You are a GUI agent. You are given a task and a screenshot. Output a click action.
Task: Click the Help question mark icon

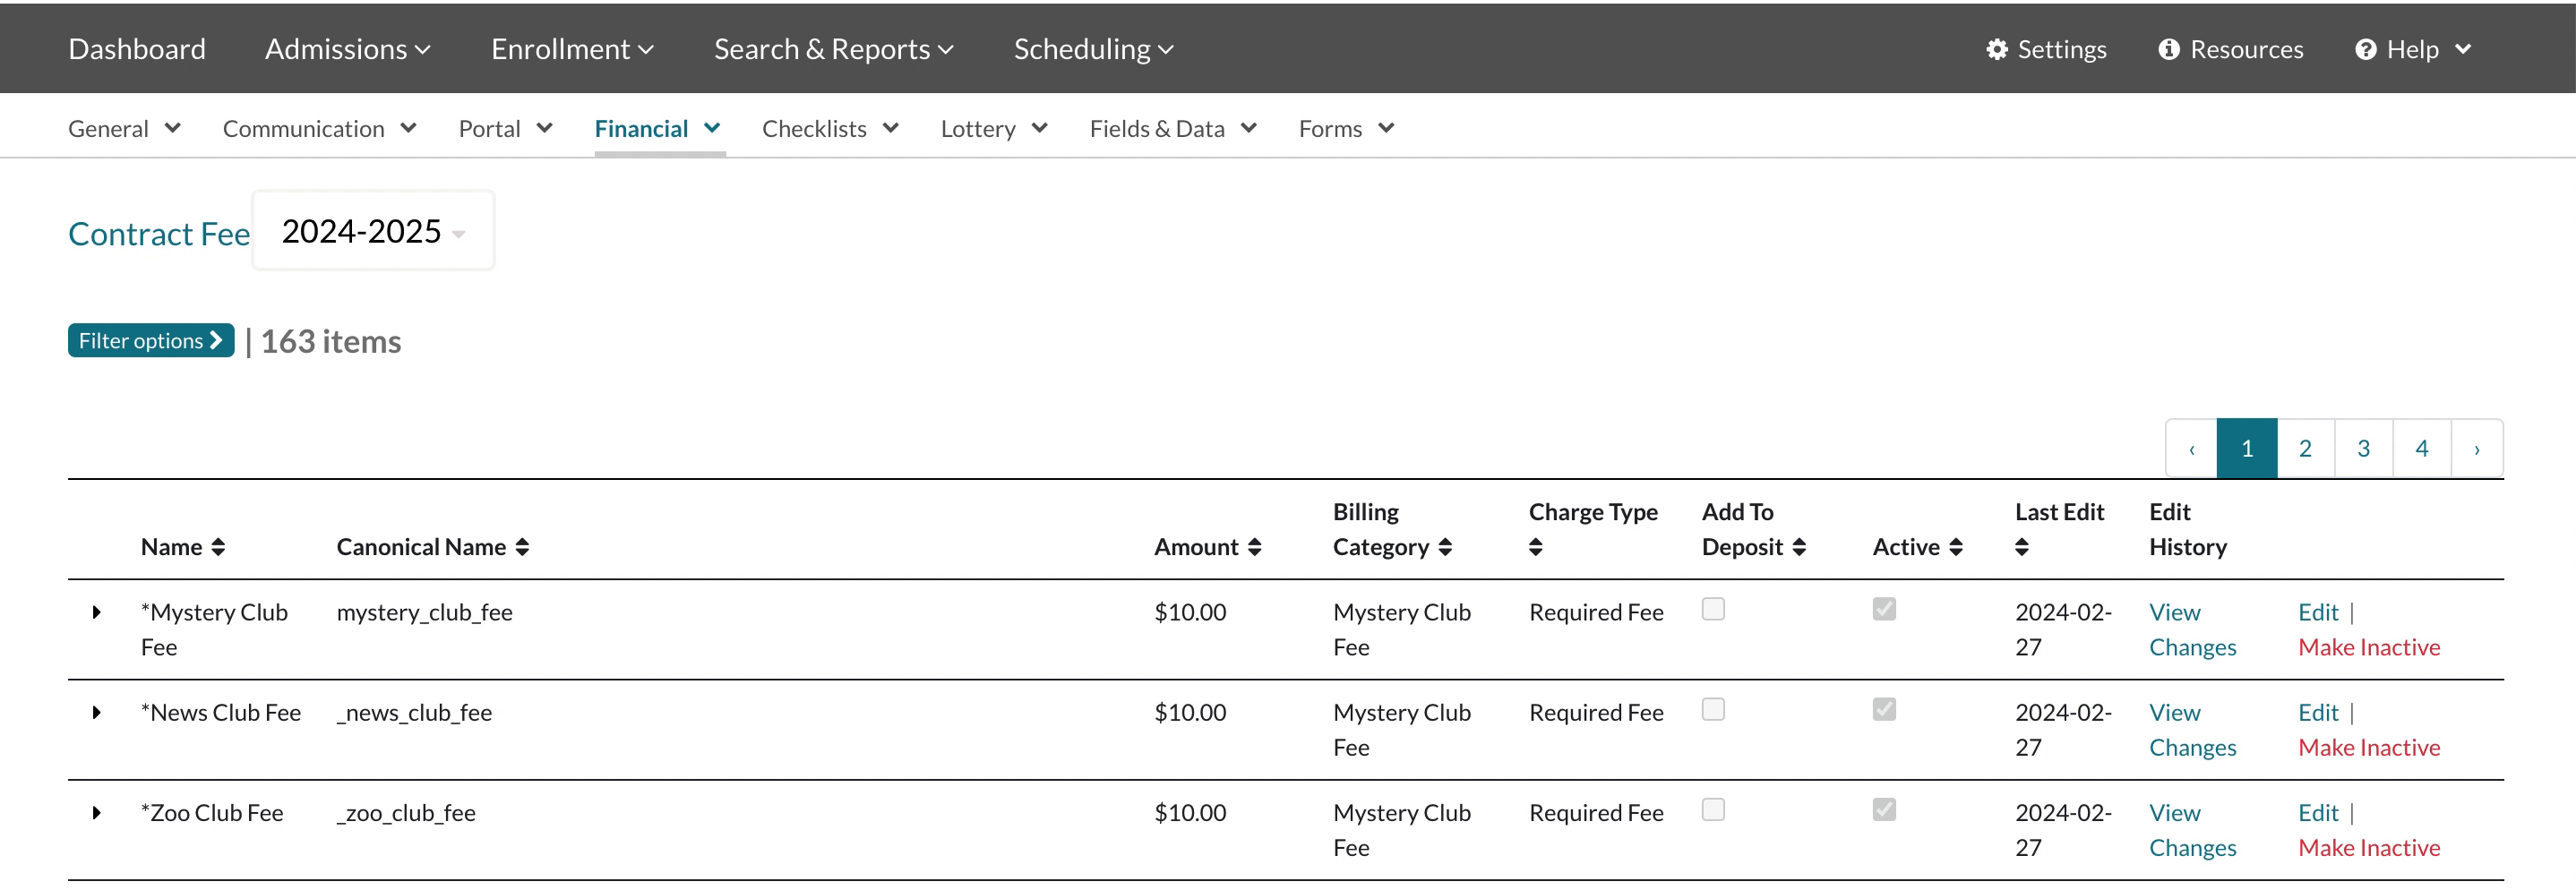coord(2365,49)
